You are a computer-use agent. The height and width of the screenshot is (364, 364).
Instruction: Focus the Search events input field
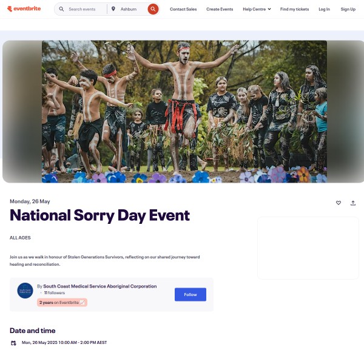[x=86, y=9]
